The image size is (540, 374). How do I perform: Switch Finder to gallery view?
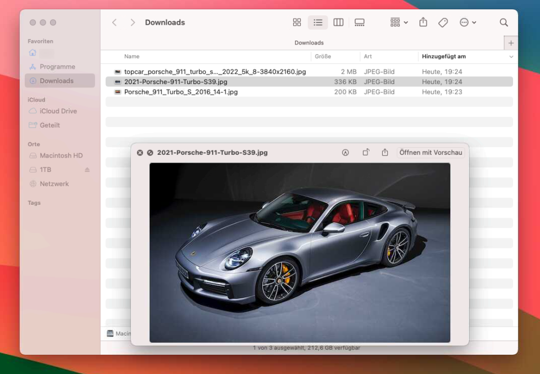[x=360, y=23]
